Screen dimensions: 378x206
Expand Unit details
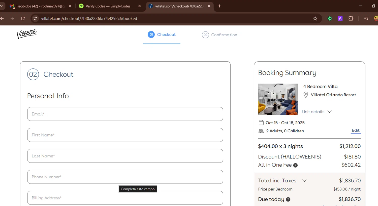point(317,112)
